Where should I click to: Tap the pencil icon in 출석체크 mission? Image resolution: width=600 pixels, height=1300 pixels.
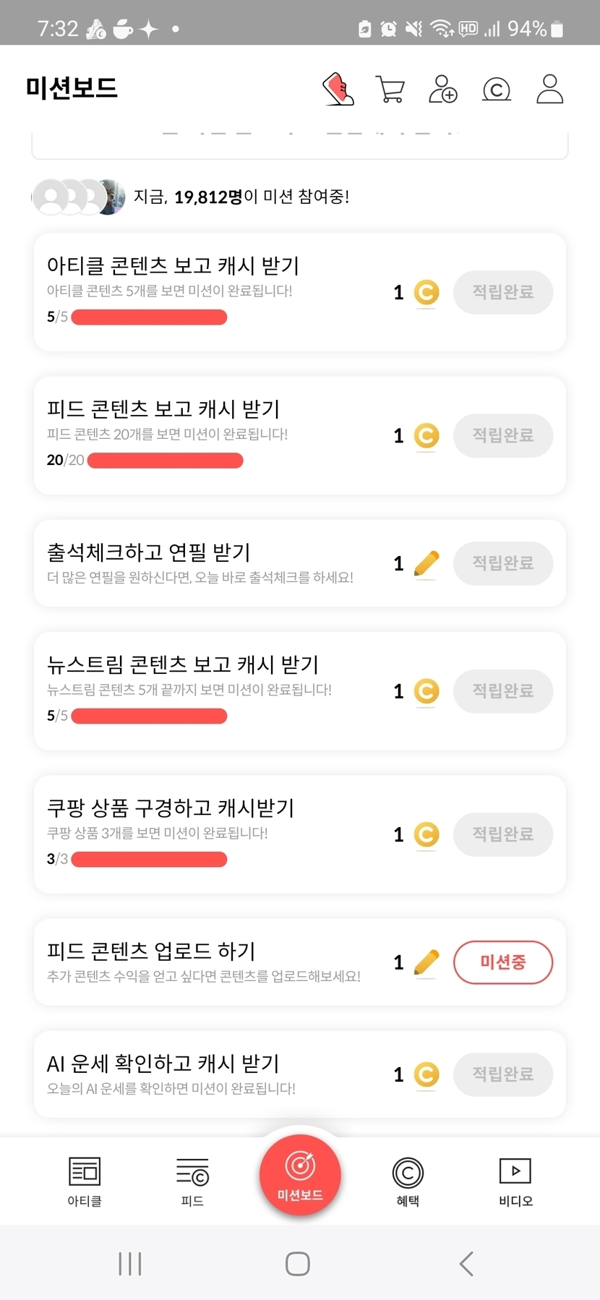[427, 563]
